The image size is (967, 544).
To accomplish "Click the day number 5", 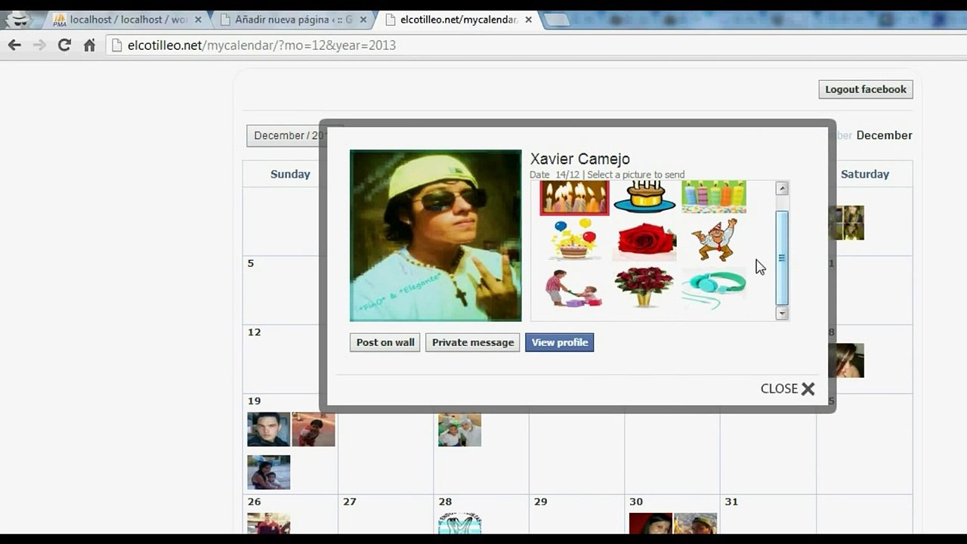I will [x=251, y=264].
